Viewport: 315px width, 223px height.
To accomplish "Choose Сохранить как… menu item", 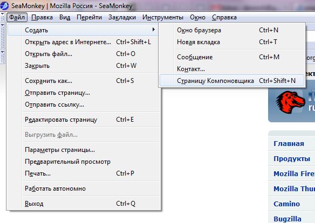I will [84, 81].
